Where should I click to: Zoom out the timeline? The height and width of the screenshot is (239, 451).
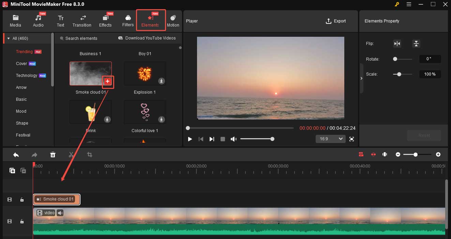point(398,155)
